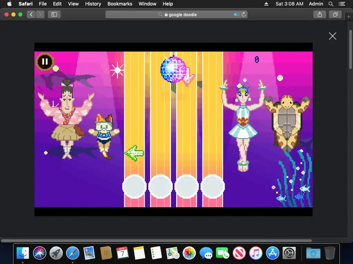This screenshot has height=264, width=353.
Task: Tap the fourth white lane button
Action: (213, 187)
